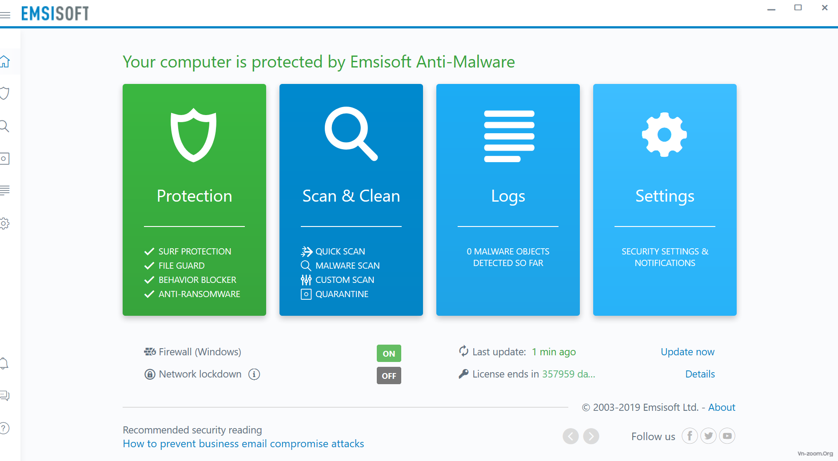Show the previous recommended reading article
This screenshot has width=838, height=461.
[x=571, y=436]
